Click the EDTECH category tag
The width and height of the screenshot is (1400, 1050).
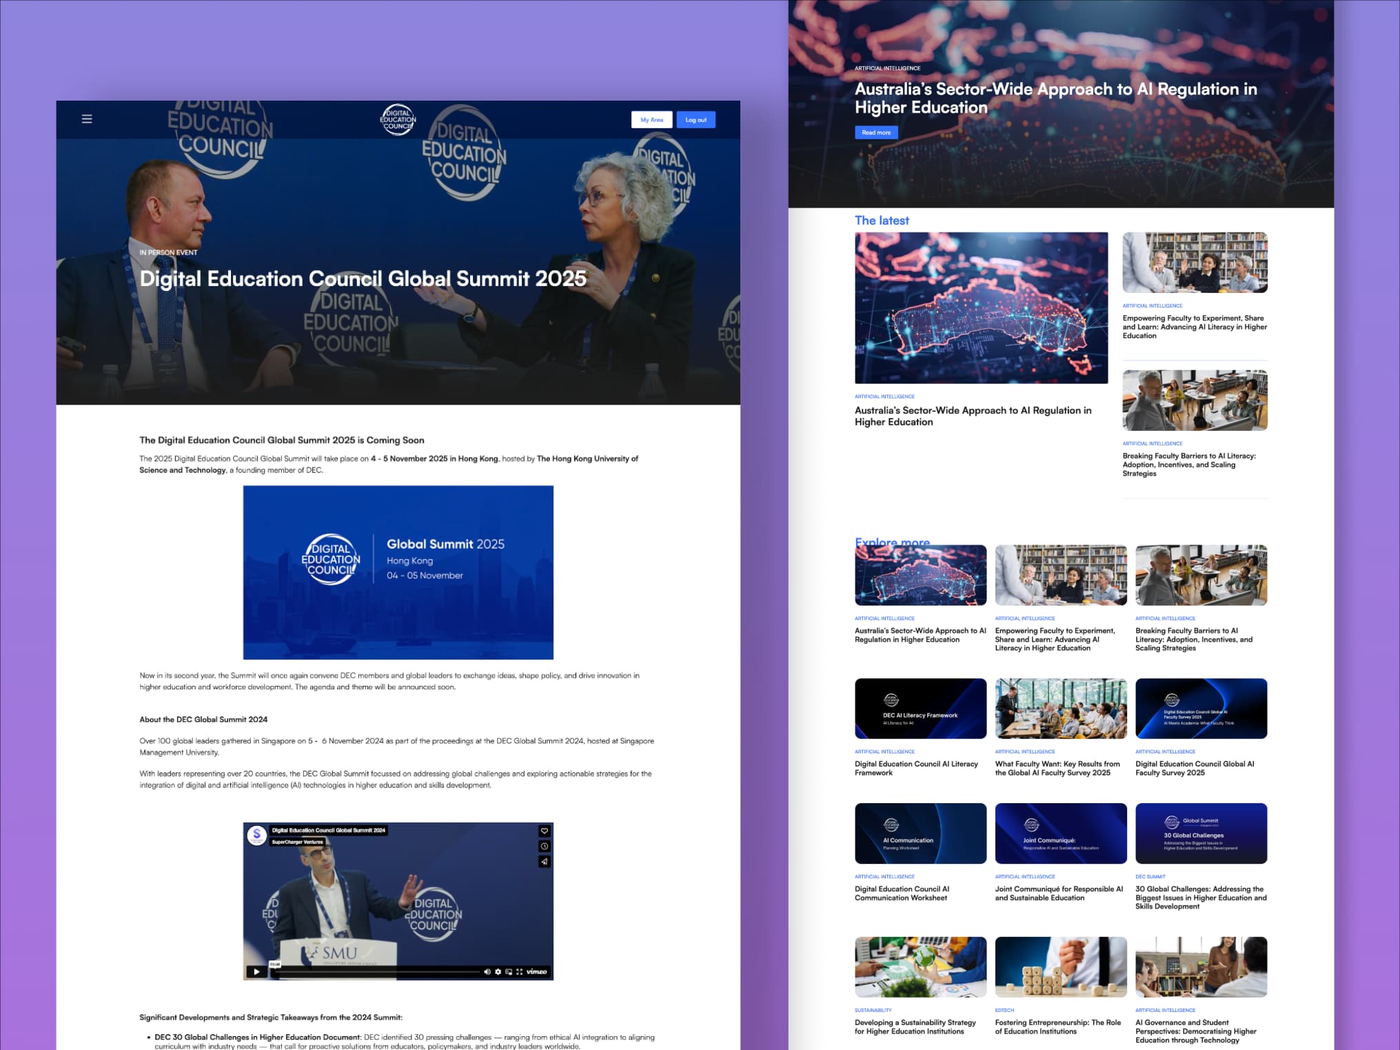click(x=1004, y=1010)
